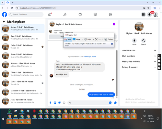Screen dimensions: 162x129
Task: Go back using the Marketplace arrow
Action: click(x=4, y=22)
